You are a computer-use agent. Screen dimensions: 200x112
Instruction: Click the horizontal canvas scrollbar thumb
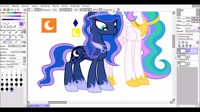[57, 102]
